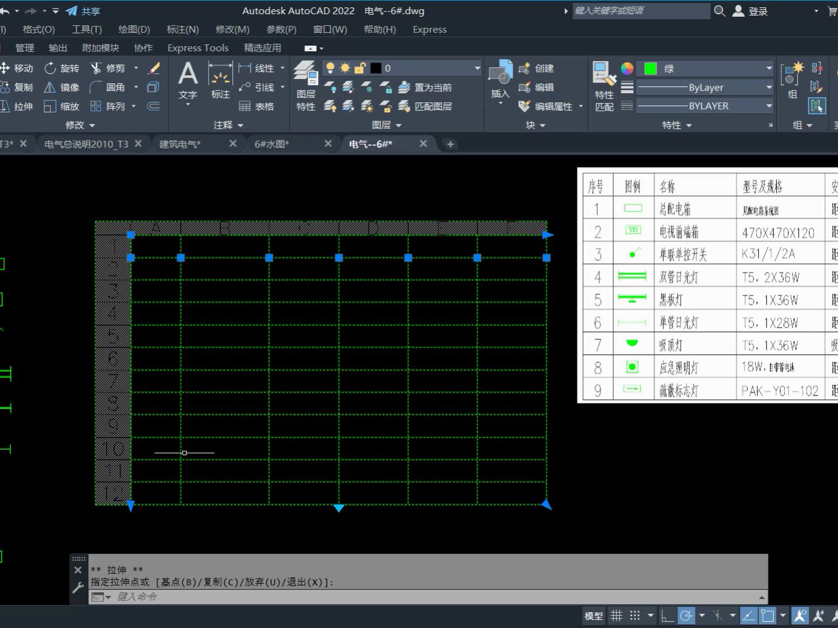Expand the Modify (修改) panel

[x=80, y=125]
